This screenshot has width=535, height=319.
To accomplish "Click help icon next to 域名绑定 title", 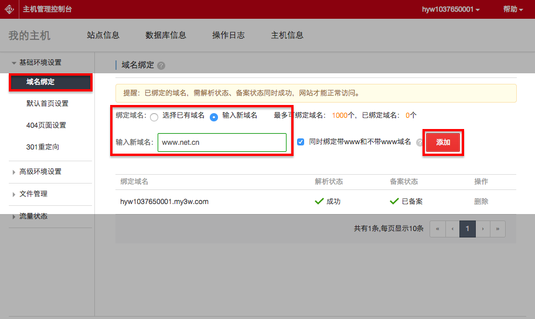I will [161, 66].
